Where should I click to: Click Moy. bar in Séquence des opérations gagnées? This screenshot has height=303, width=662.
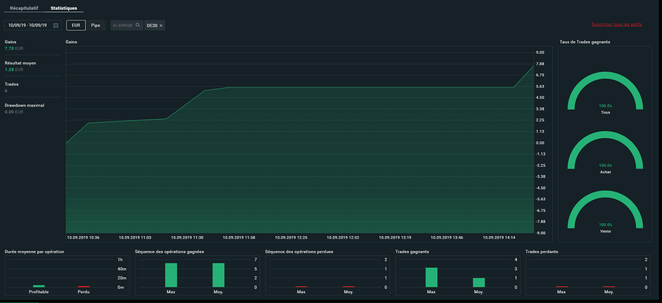coord(218,275)
